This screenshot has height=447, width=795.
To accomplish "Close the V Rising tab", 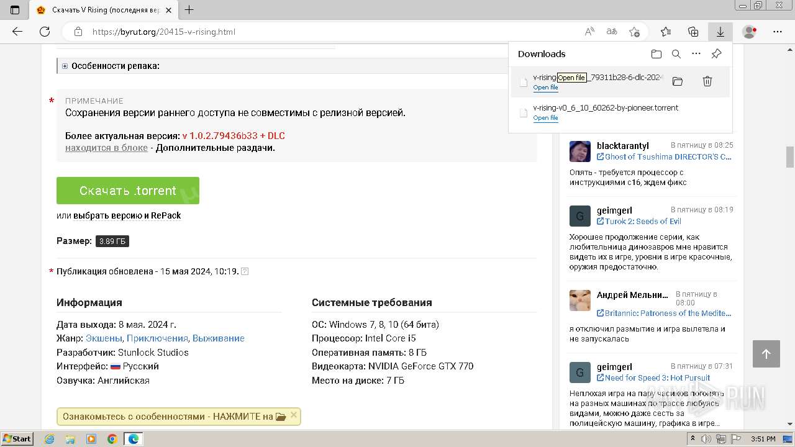I will click(x=170, y=10).
